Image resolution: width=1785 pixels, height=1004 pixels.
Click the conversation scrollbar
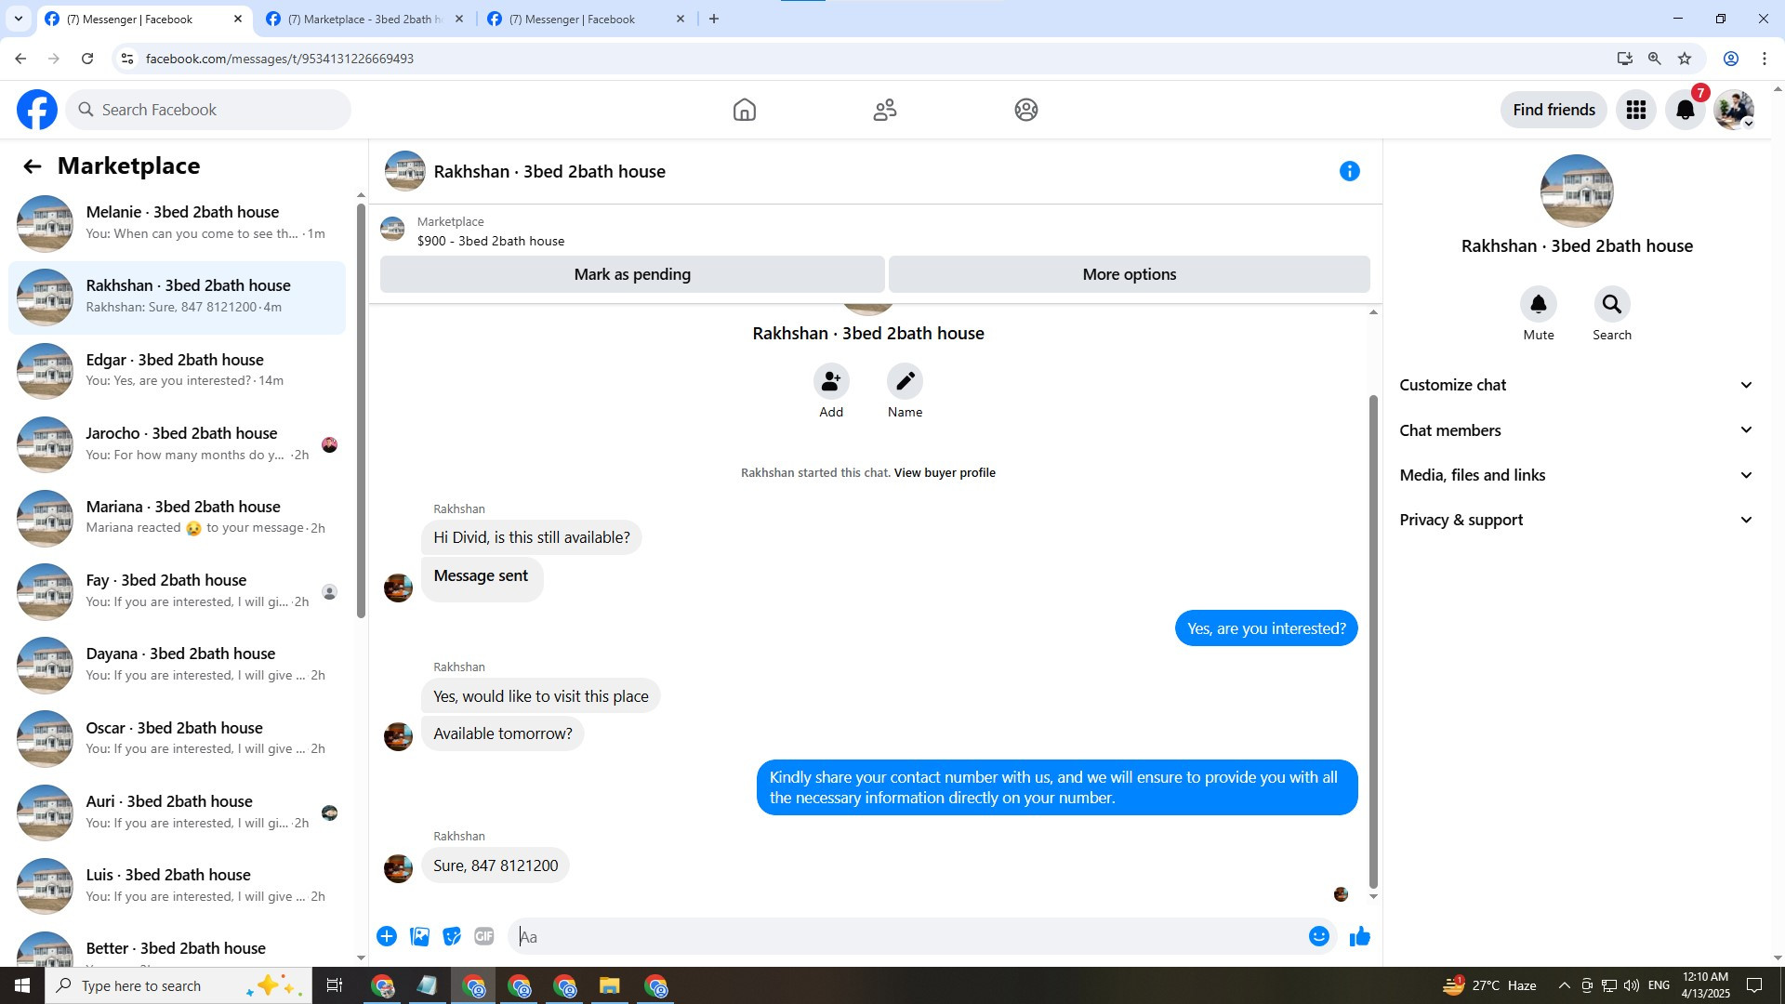1373,641
